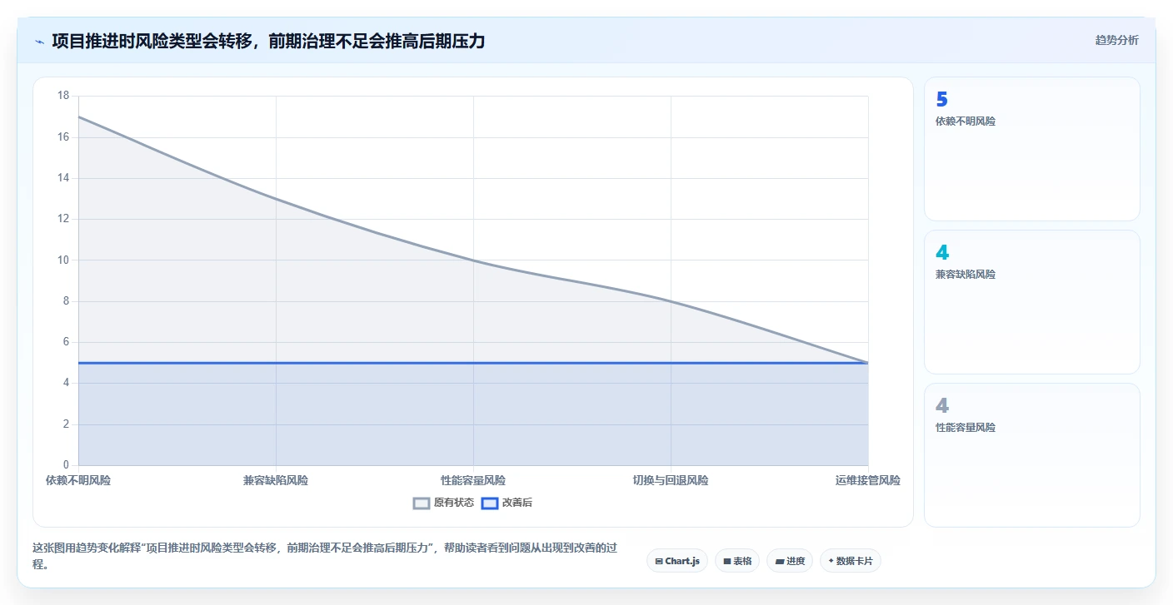Select the 兼容缺陷风险 card showing 4
Image resolution: width=1173 pixels, height=605 pixels.
(1032, 302)
